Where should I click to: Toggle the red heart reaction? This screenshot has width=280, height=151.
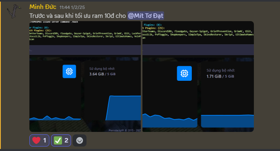point(39,140)
